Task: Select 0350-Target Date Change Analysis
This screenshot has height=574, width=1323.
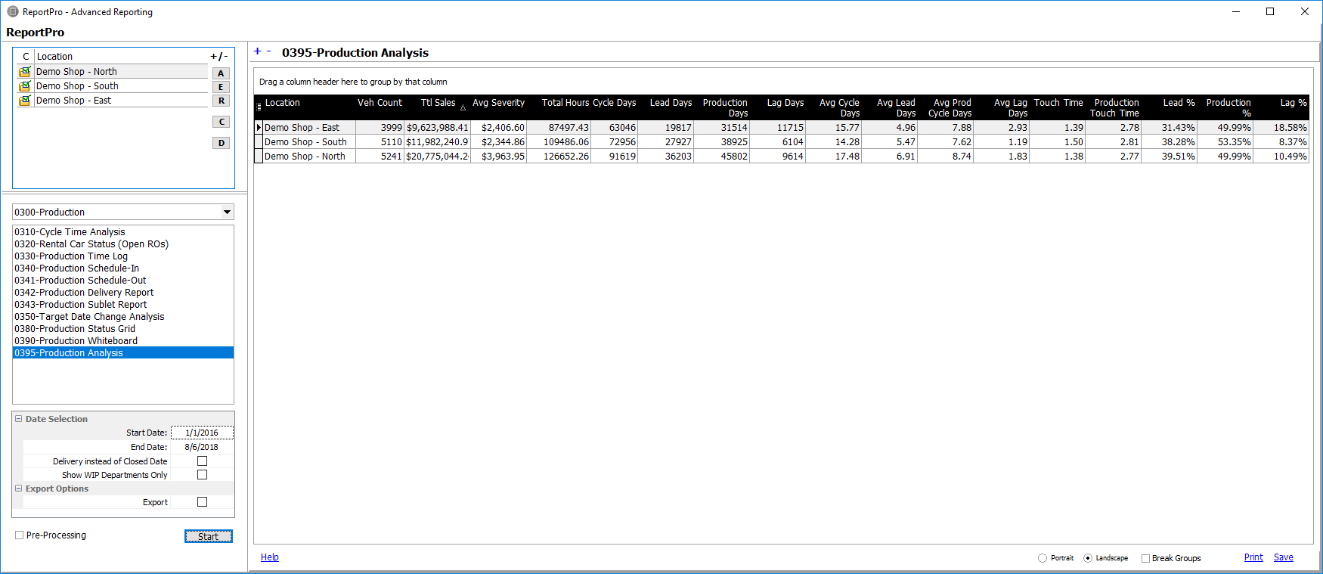Action: [123, 317]
